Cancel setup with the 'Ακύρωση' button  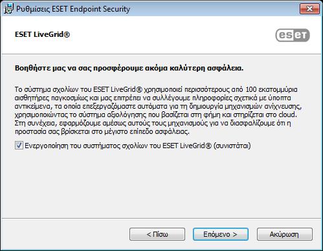[284, 234]
